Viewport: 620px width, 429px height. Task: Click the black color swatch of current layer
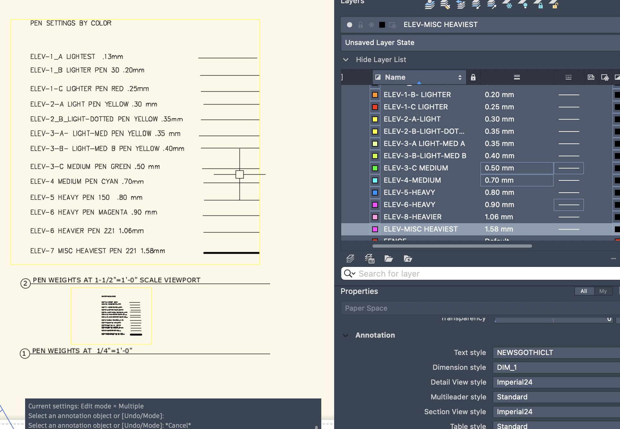tap(382, 25)
